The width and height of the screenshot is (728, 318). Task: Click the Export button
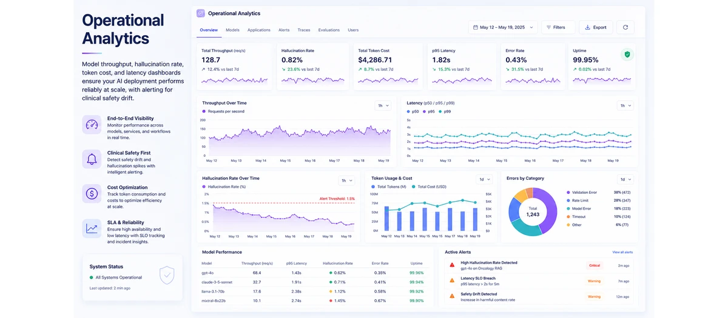596,27
